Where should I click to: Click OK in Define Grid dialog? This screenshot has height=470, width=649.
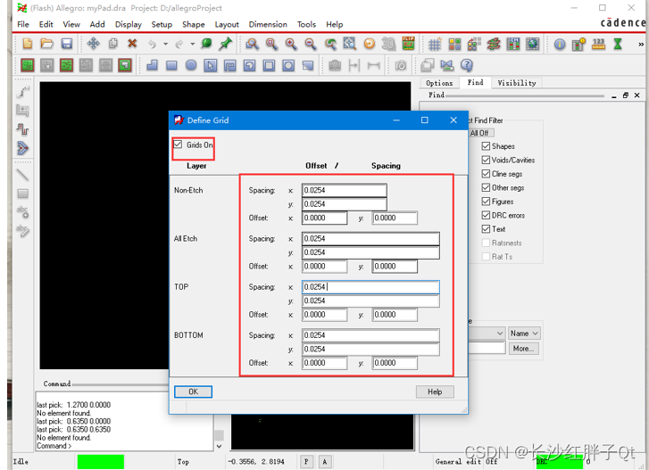[193, 392]
